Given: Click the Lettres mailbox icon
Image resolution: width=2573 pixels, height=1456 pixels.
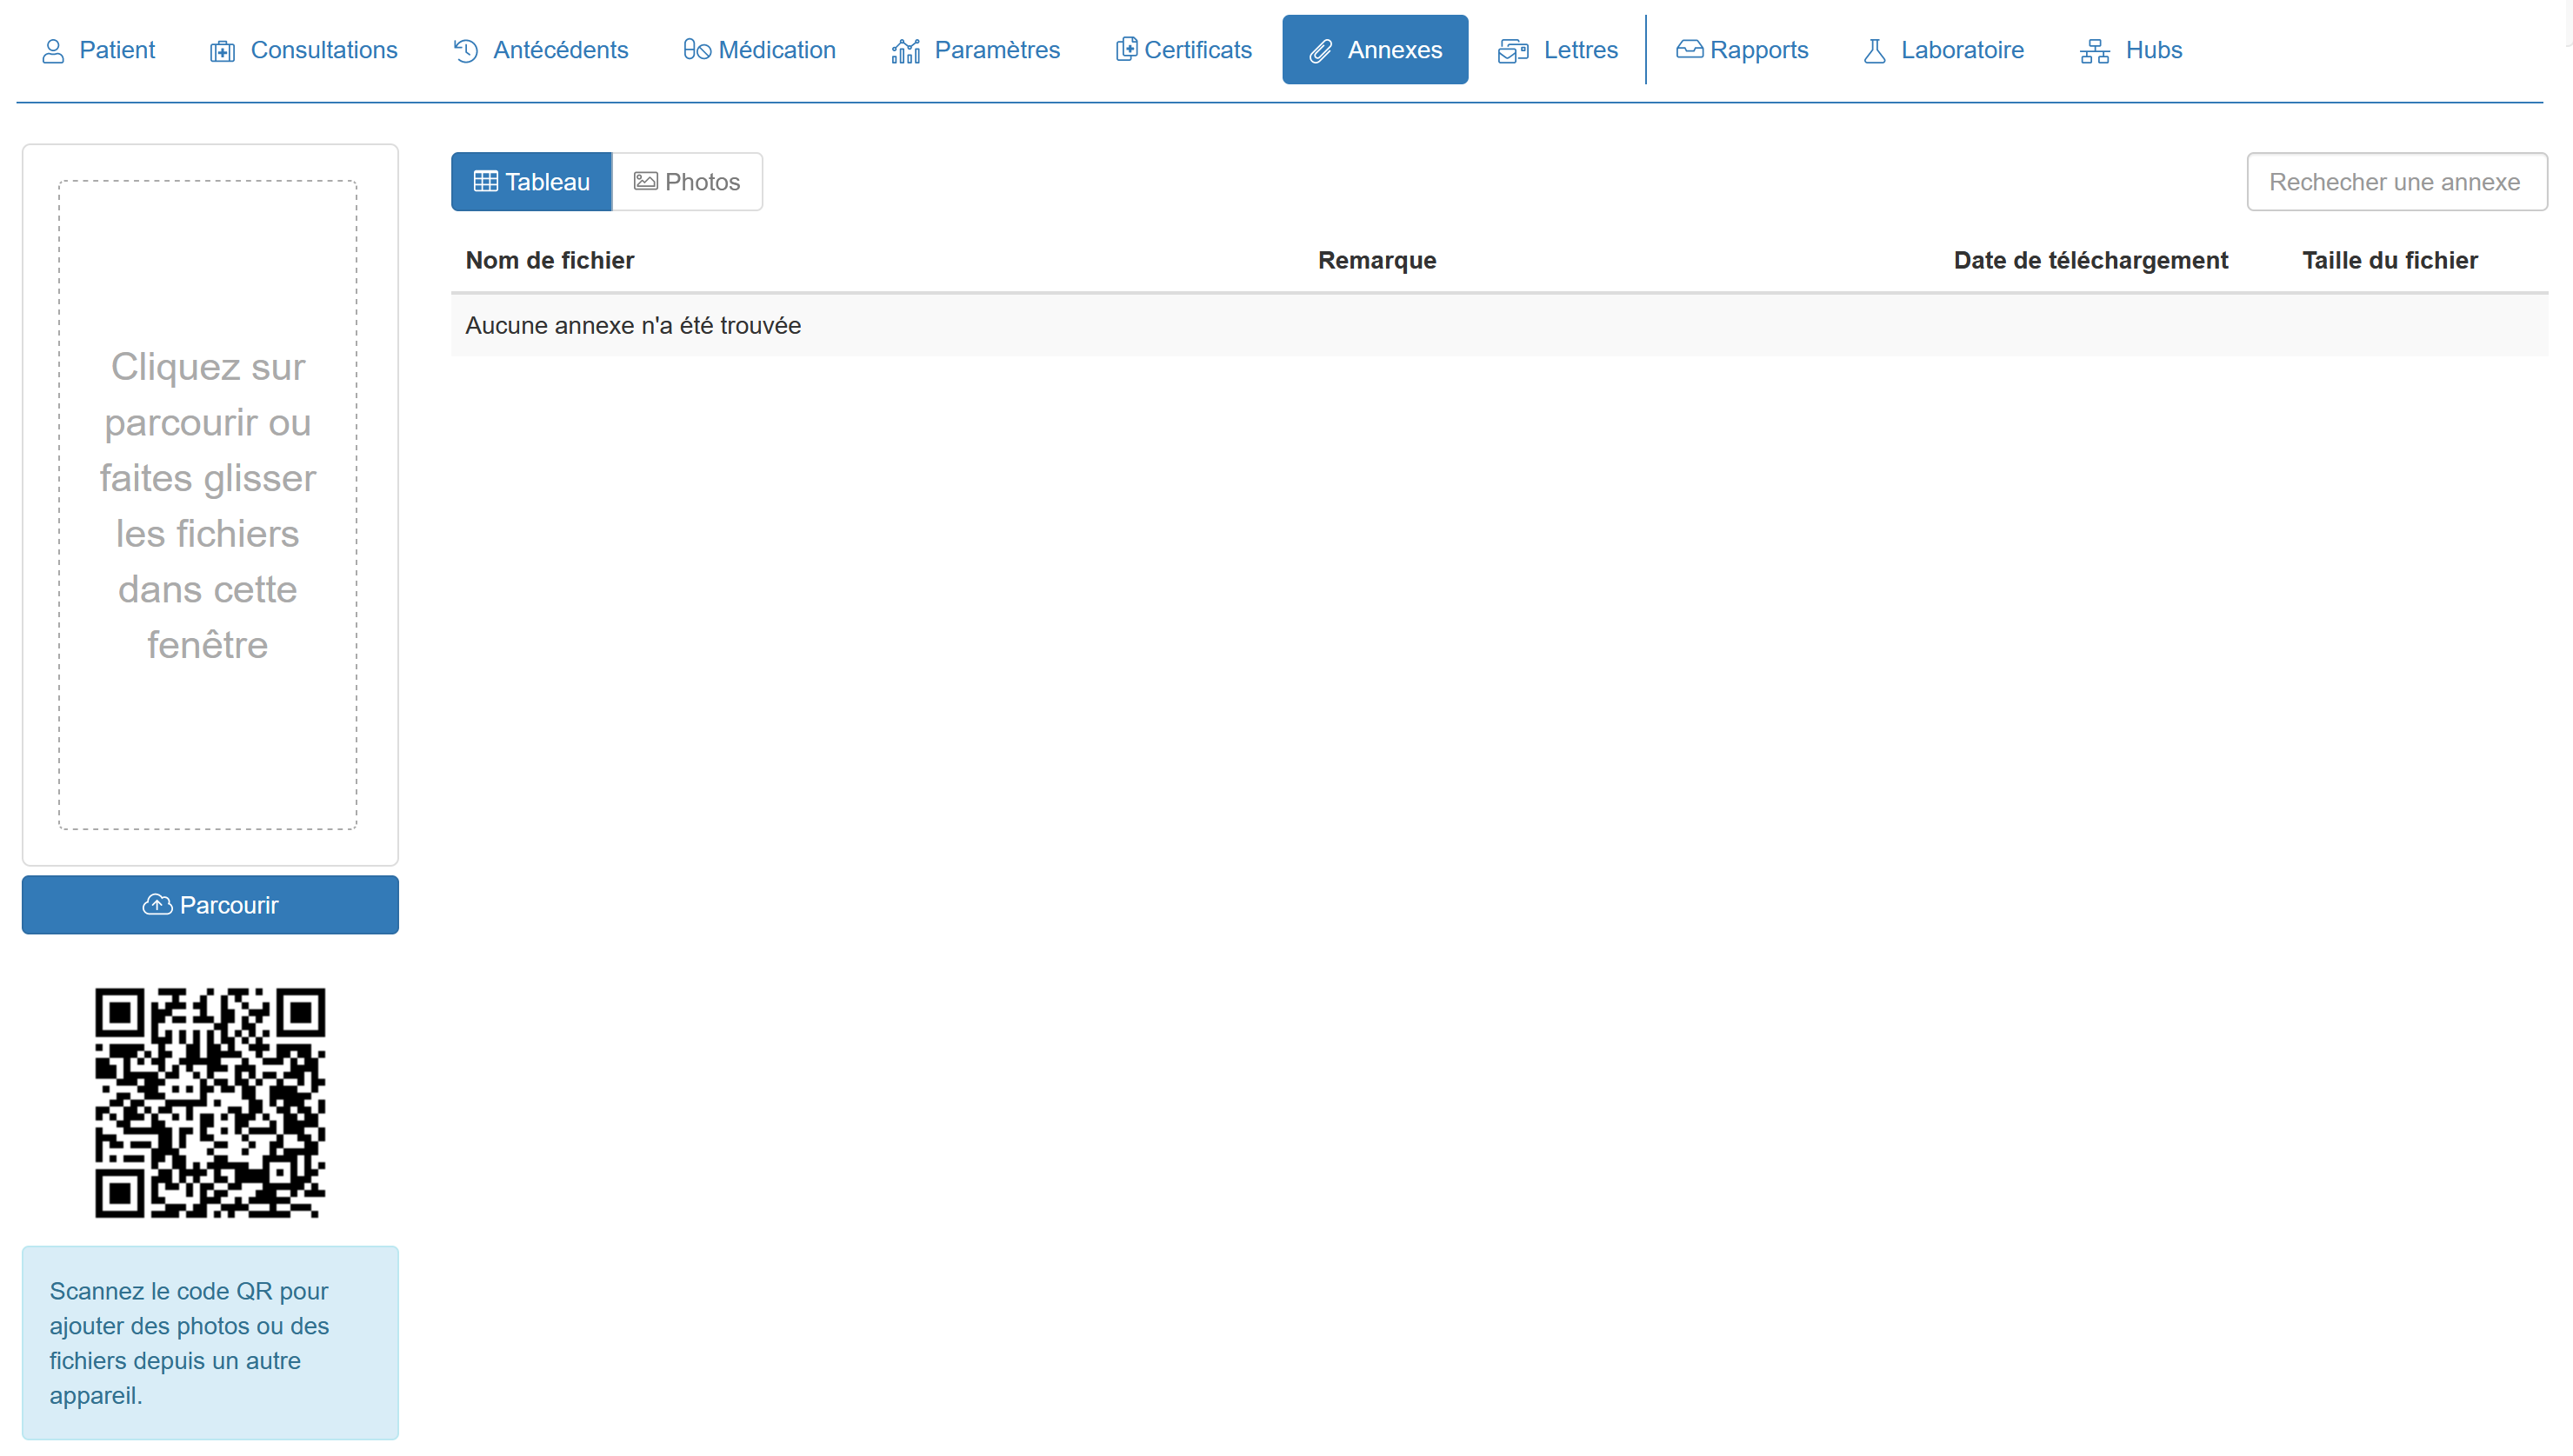Looking at the screenshot, I should pyautogui.click(x=1513, y=51).
